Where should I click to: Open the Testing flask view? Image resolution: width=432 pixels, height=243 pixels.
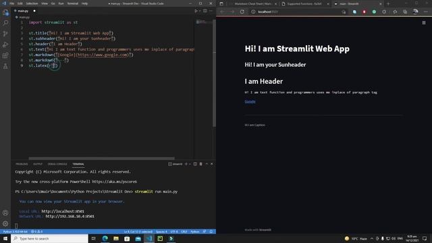click(x=5, y=66)
